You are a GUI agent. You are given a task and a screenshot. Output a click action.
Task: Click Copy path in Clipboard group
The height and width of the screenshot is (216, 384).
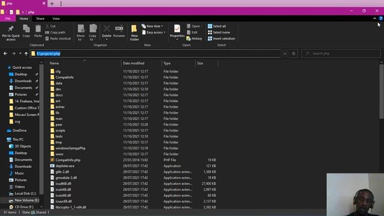(55, 32)
